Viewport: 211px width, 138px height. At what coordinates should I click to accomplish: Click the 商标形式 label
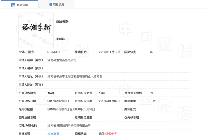click(130, 109)
